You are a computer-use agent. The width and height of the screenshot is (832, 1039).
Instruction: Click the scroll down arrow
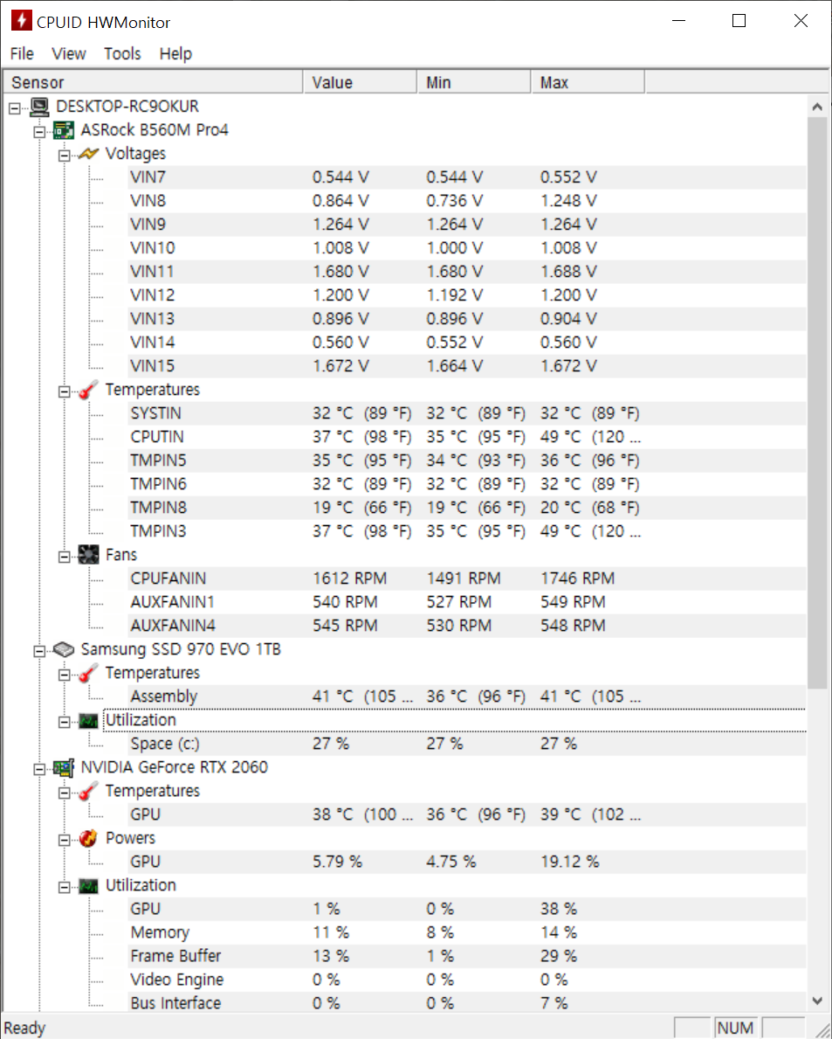click(817, 1001)
